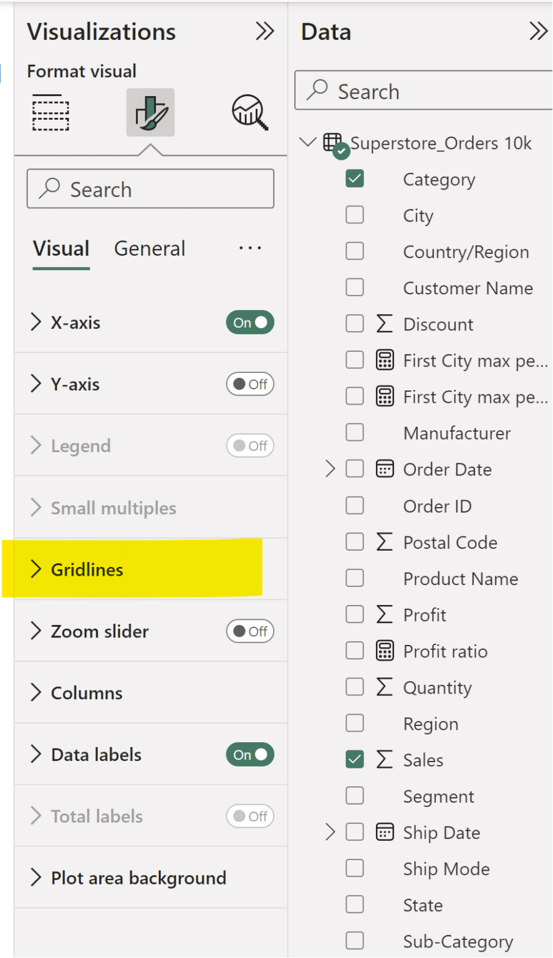Switch to the General tab
553x958 pixels.
tap(149, 248)
